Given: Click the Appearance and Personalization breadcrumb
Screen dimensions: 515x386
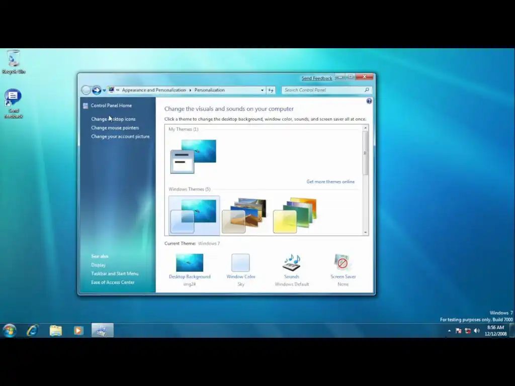Looking at the screenshot, I should coord(154,90).
